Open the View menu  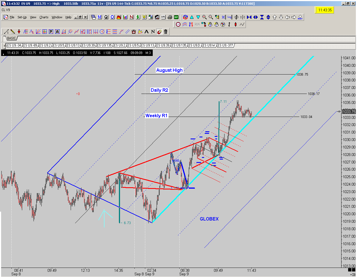point(33,17)
